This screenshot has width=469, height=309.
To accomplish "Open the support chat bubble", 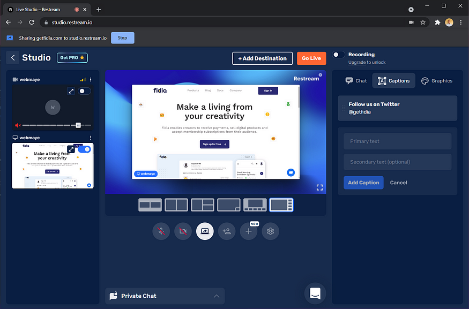I will point(315,293).
